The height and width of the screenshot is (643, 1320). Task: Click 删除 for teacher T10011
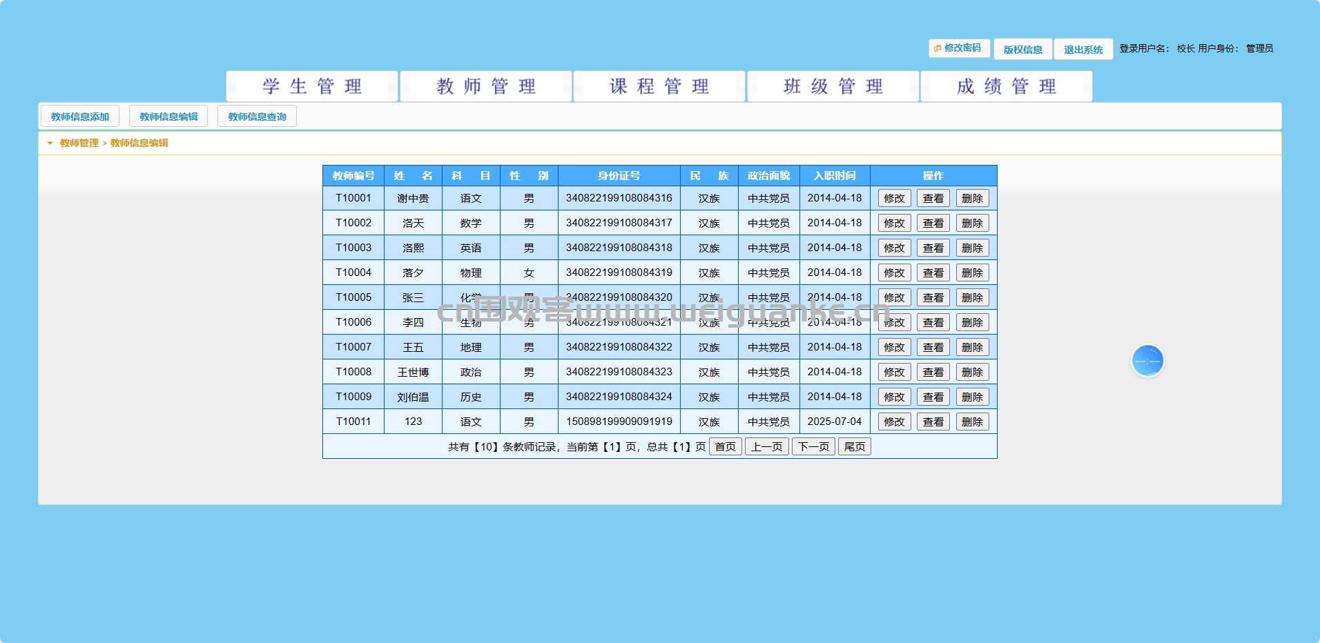972,422
